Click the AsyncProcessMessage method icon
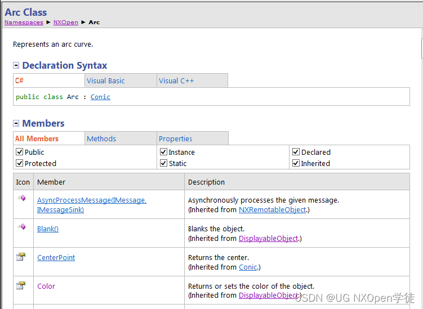423x309 pixels. (21, 198)
